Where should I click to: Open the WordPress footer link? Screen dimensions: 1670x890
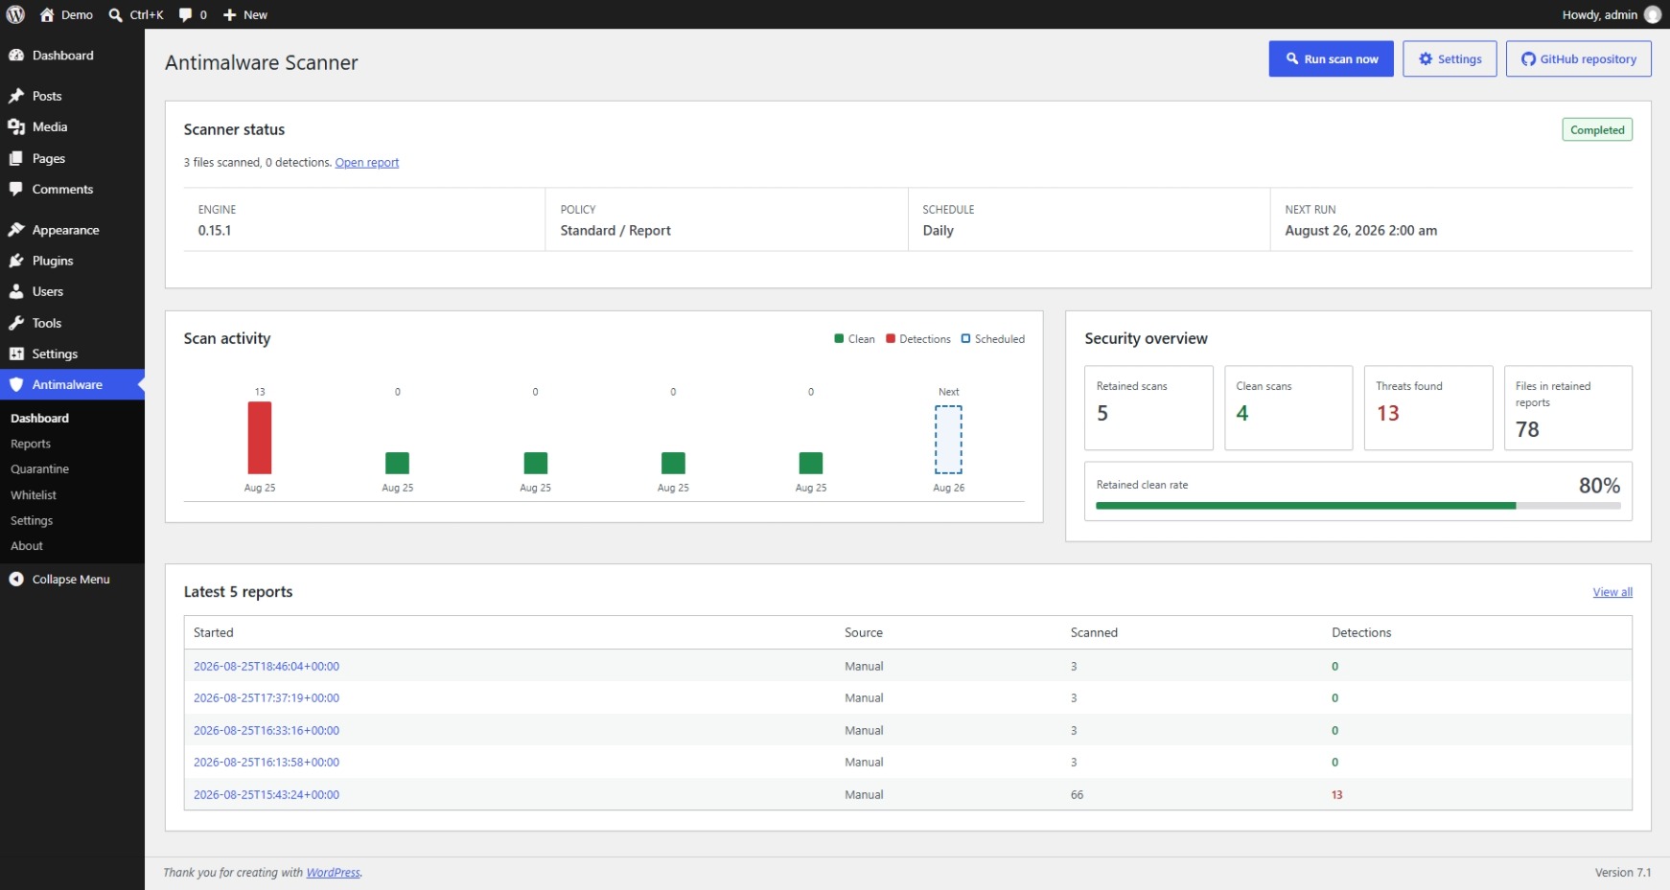[333, 873]
